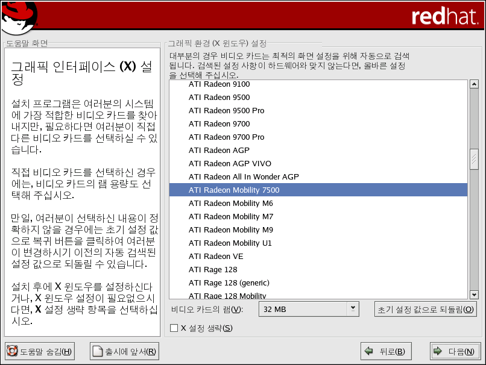
Task: Click the document icon on 출시에 앞서
Action: (98, 352)
